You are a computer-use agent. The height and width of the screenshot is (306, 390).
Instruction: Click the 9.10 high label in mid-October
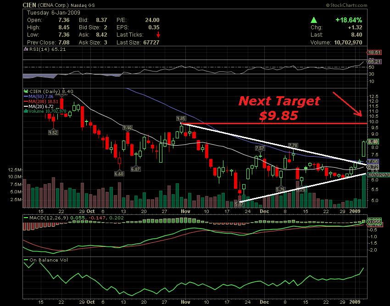click(x=127, y=128)
